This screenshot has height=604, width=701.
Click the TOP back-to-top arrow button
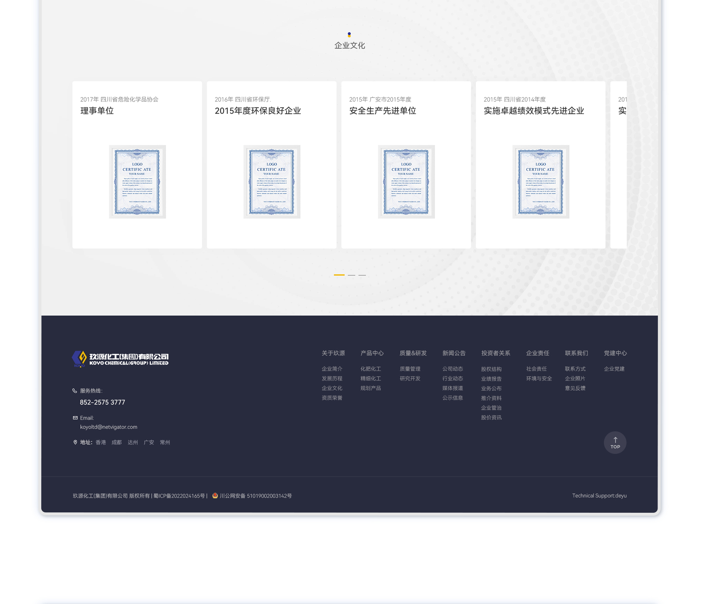[x=615, y=443]
